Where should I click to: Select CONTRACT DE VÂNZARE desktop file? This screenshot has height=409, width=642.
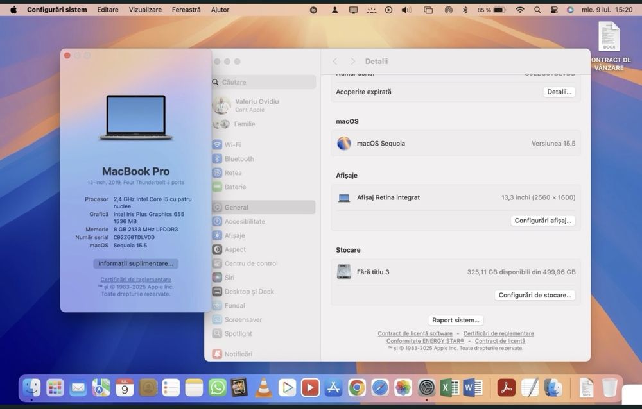[x=610, y=46]
